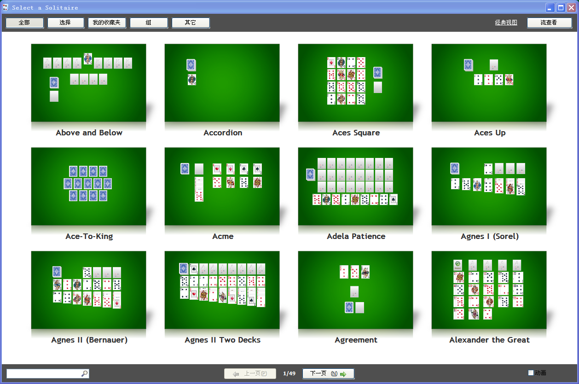The width and height of the screenshot is (579, 384).
Task: Click the Agnes I (Sorel) title text
Action: 490,236
